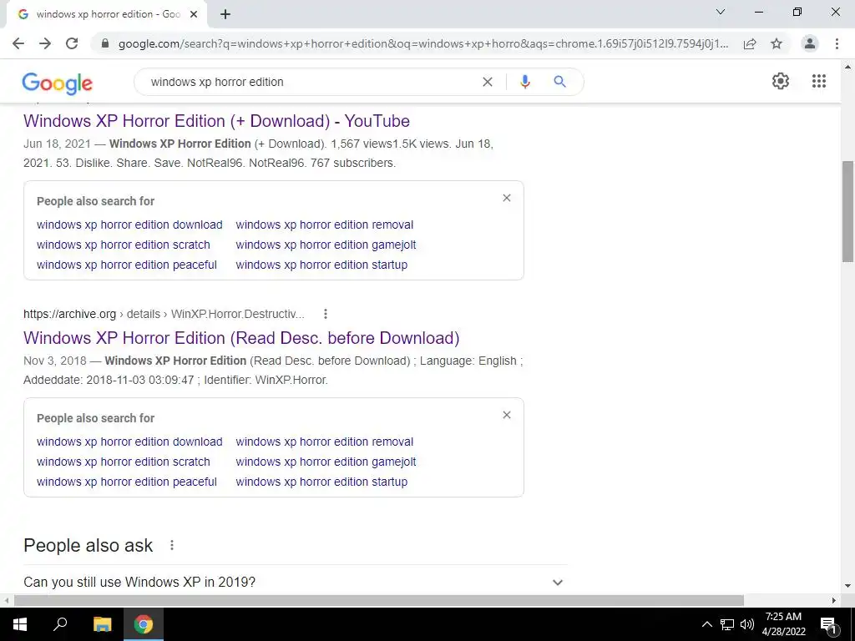Open the 'People also ask' three-dot menu
Image resolution: width=855 pixels, height=641 pixels.
pyautogui.click(x=172, y=545)
